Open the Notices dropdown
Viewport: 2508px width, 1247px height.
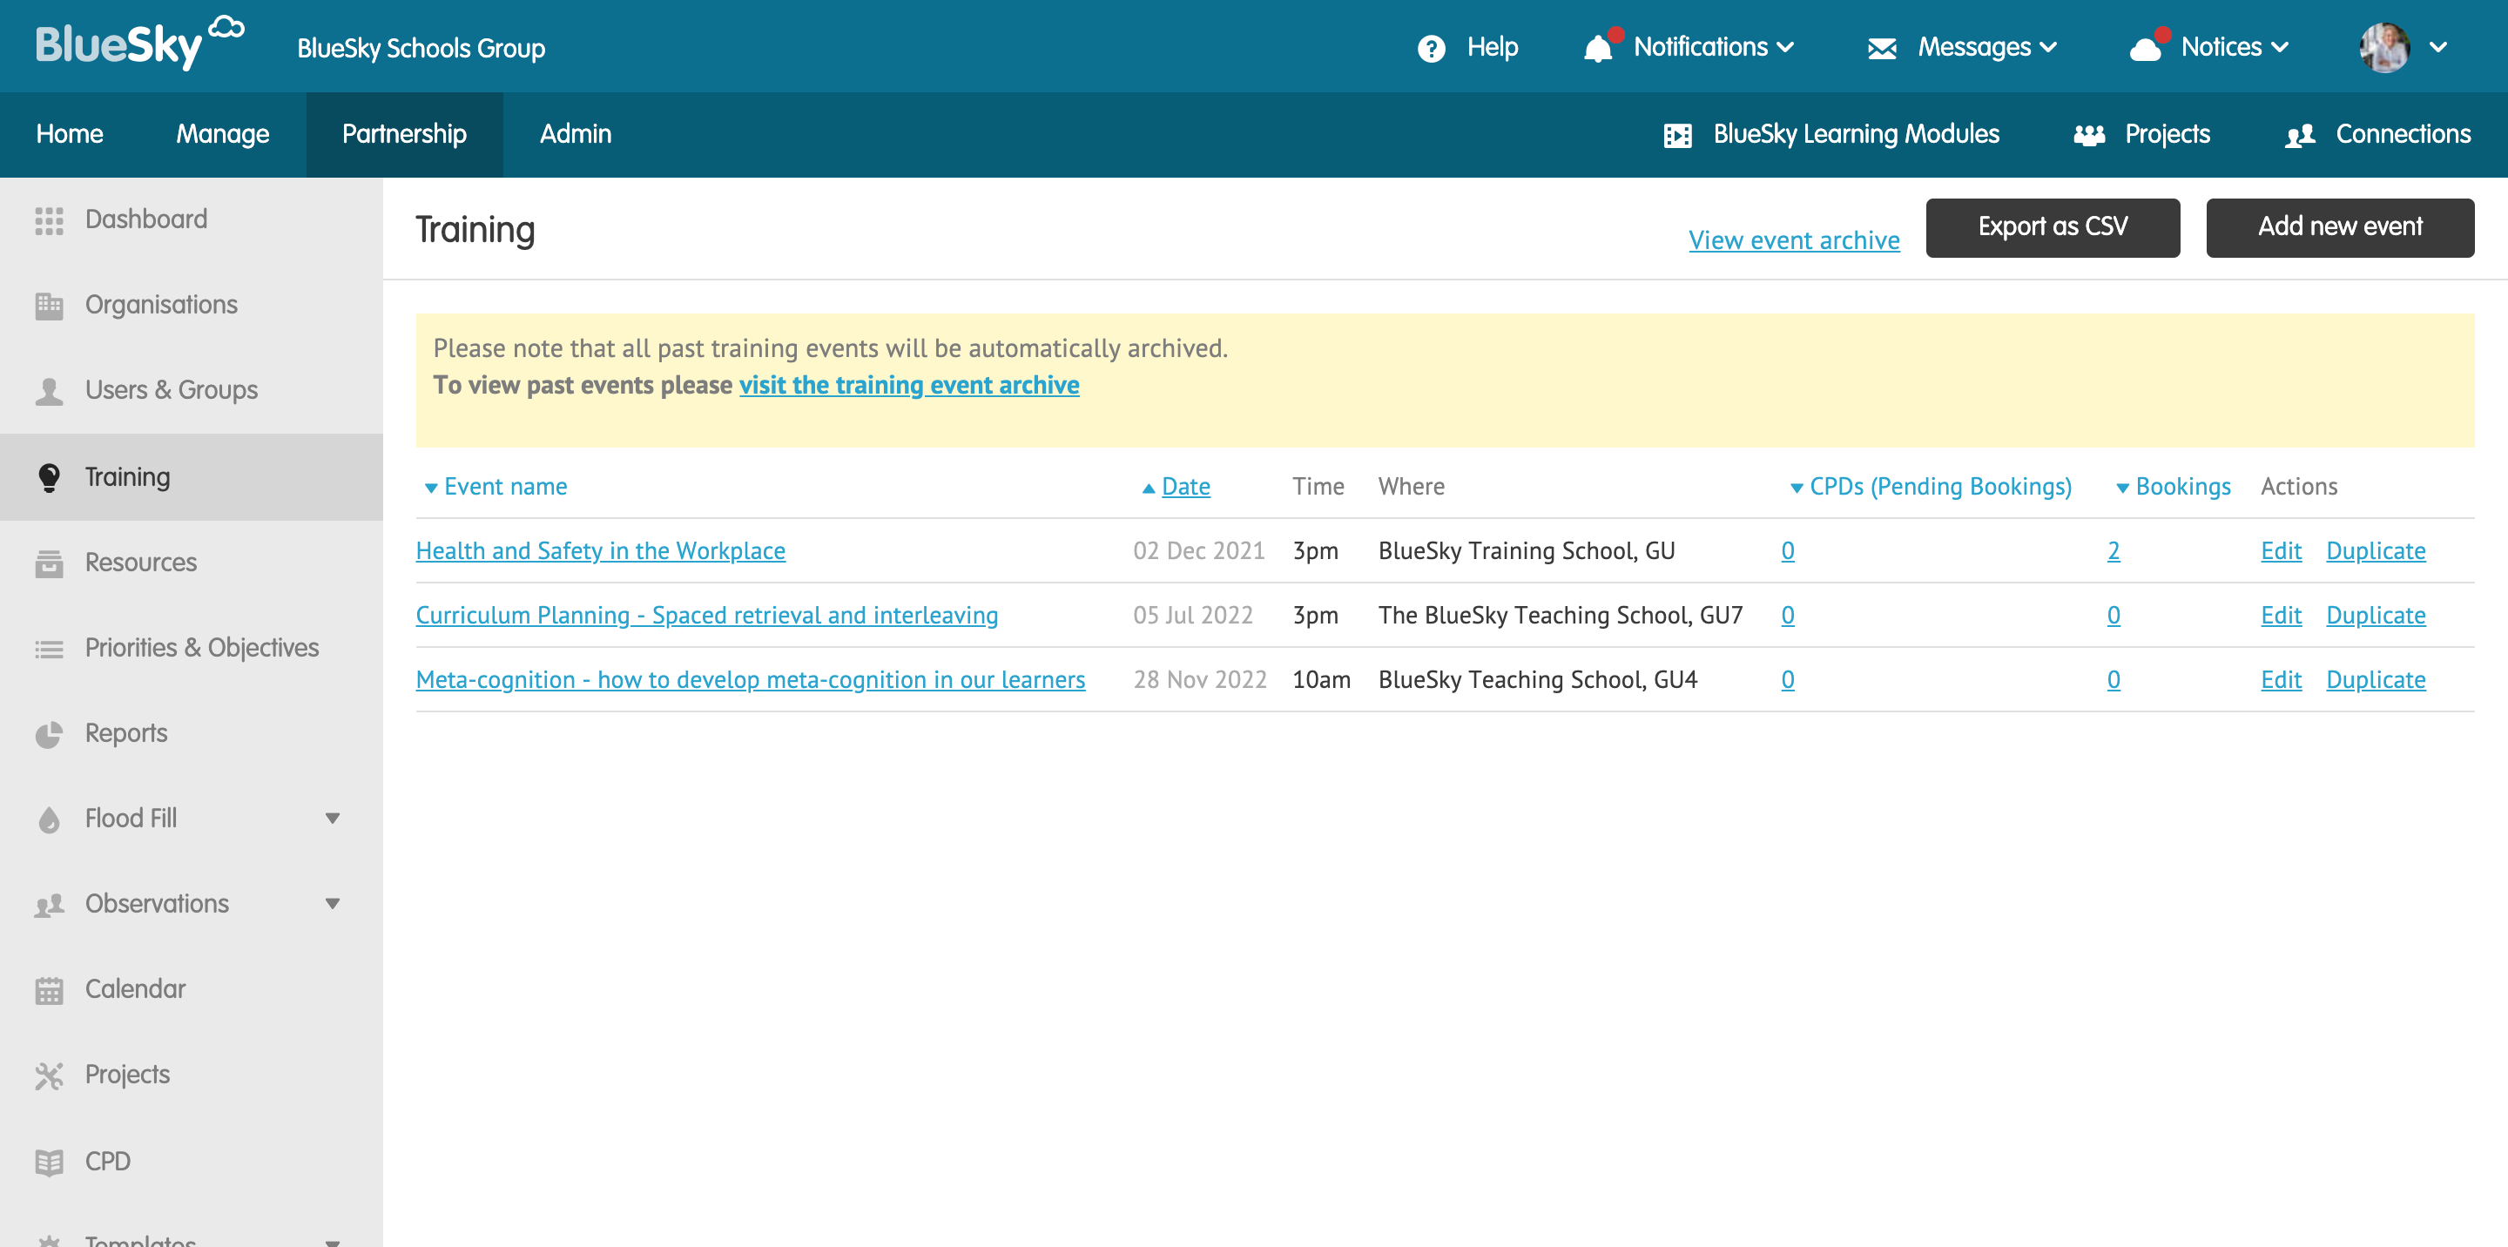(x=2234, y=47)
